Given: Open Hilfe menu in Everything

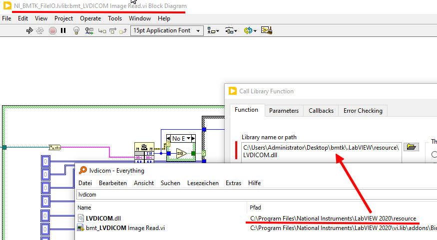Looking at the screenshot, I should 254,183.
